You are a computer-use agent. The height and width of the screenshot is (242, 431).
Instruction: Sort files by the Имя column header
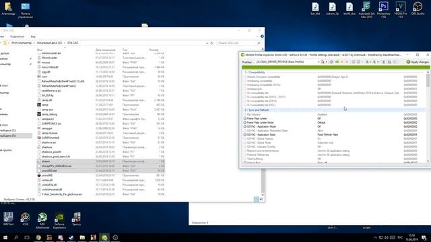(40, 50)
